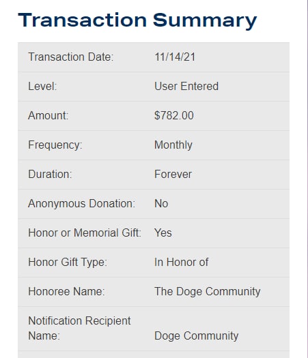Select the Amount label
Viewport: 308px width, 358px height.
48,115
